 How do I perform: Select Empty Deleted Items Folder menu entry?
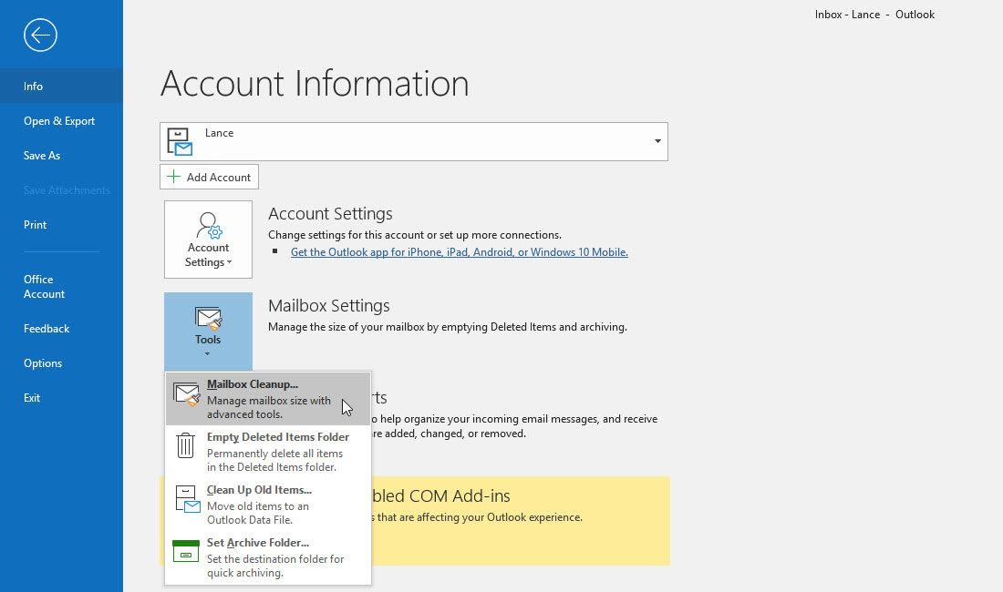point(278,436)
